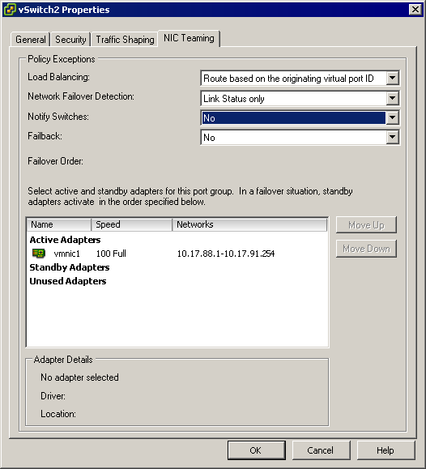Click the vmnic1 network adapter icon
Viewport: 426px width, 469px height.
click(39, 254)
